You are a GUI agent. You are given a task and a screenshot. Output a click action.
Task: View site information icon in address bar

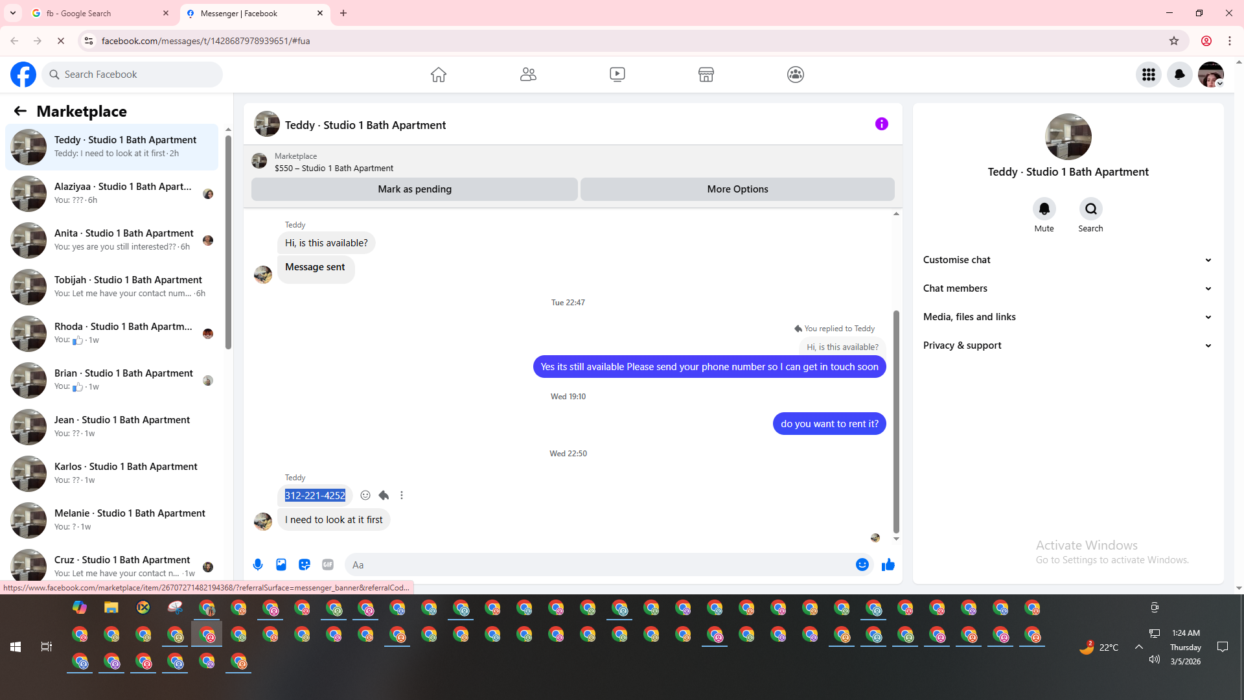[89, 41]
